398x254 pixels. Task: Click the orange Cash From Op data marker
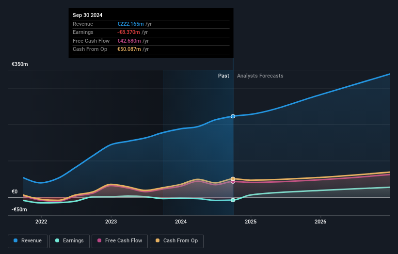tap(233, 179)
